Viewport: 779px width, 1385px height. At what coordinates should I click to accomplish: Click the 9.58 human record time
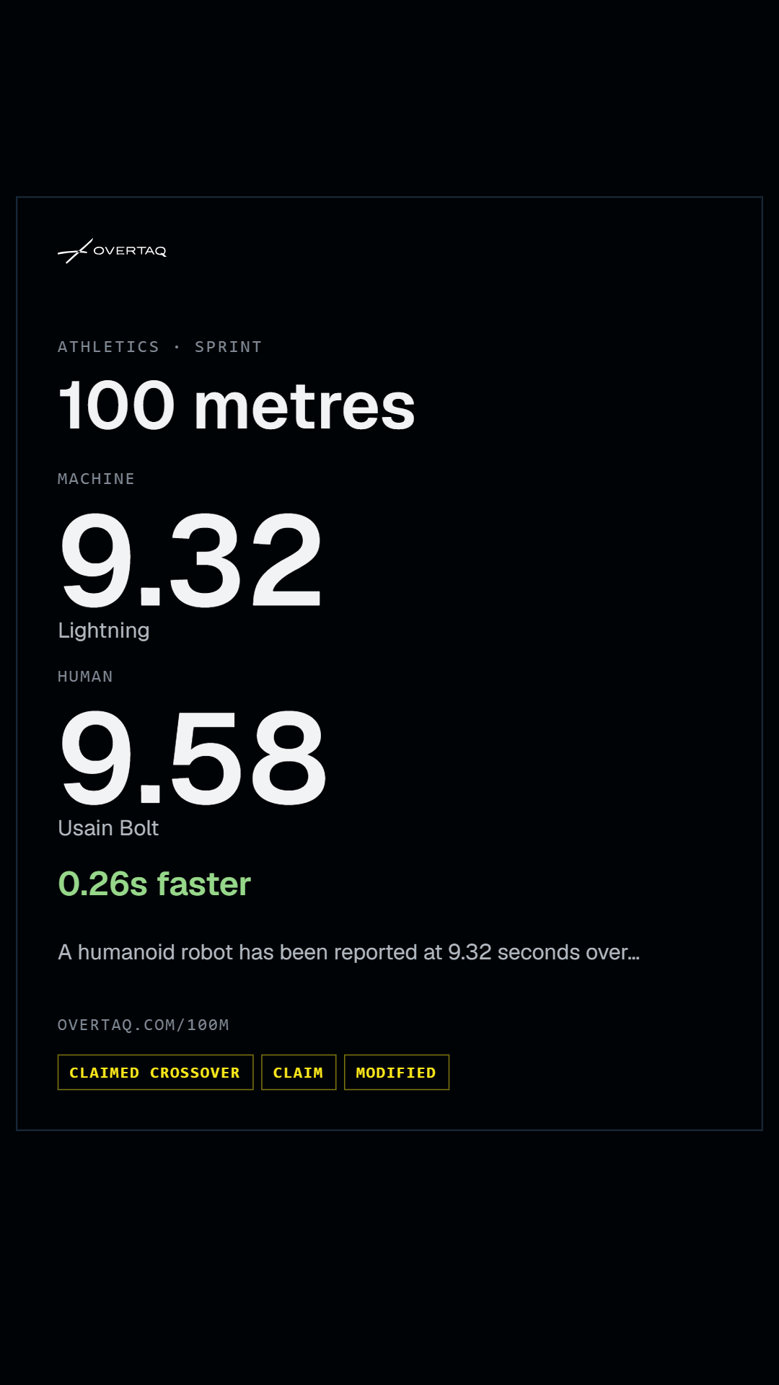tap(193, 757)
